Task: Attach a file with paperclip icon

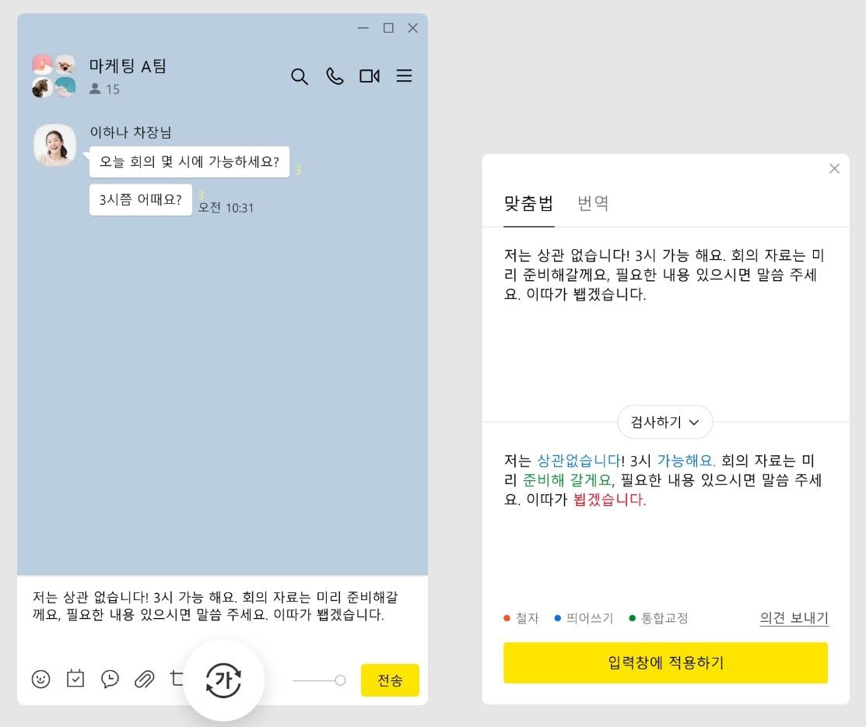Action: 144,680
